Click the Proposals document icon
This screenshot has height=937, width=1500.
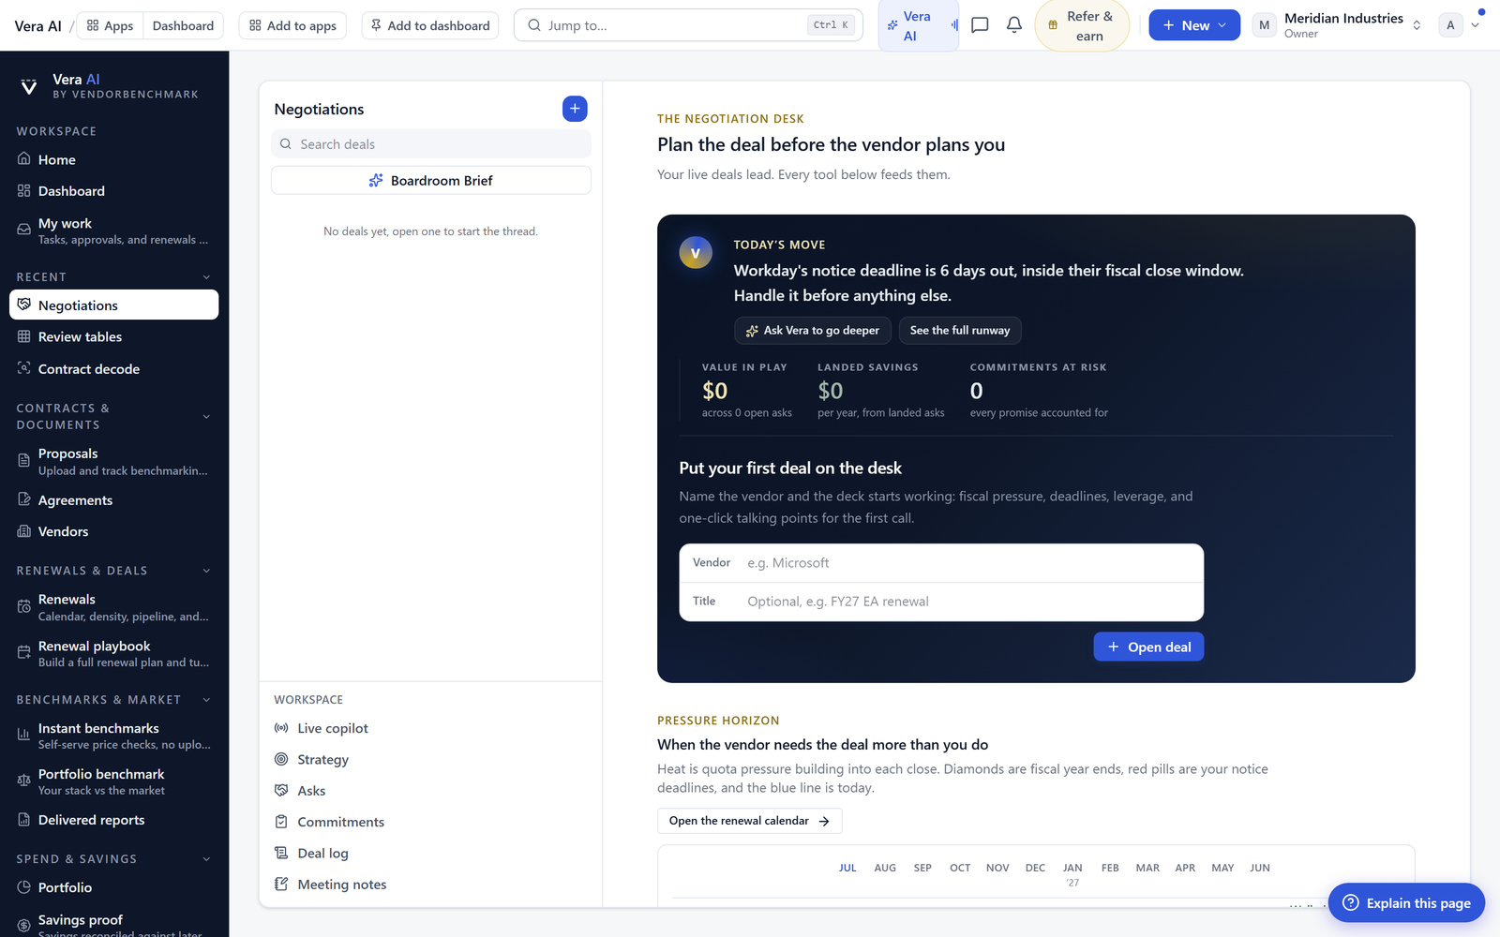point(24,460)
